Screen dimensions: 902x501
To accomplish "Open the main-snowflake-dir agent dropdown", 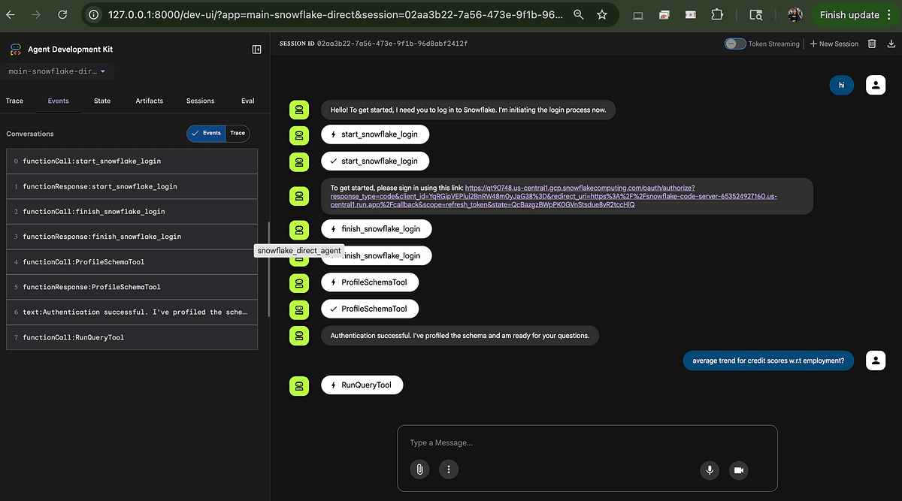I will click(58, 71).
